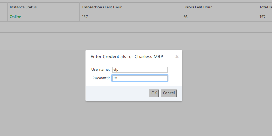The height and width of the screenshot is (136, 272).
Task: Select the Transactions Last Hour column header
Action: 102,7
